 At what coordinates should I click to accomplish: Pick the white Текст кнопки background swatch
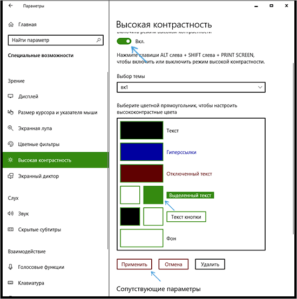point(153,216)
